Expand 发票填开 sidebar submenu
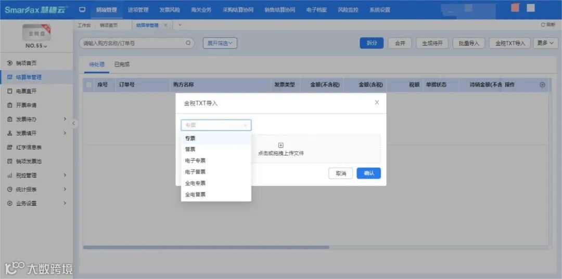 (x=65, y=133)
